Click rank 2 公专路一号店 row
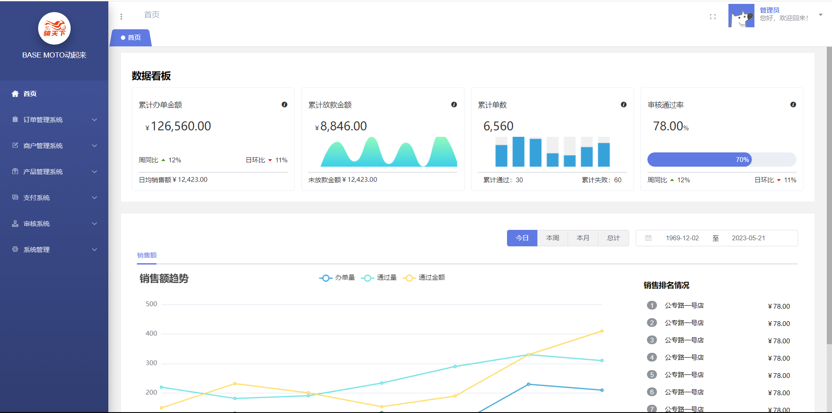Image resolution: width=832 pixels, height=413 pixels. point(718,323)
